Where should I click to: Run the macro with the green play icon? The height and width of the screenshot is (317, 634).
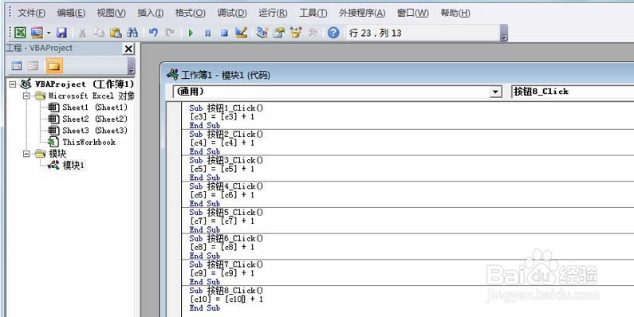pos(191,33)
